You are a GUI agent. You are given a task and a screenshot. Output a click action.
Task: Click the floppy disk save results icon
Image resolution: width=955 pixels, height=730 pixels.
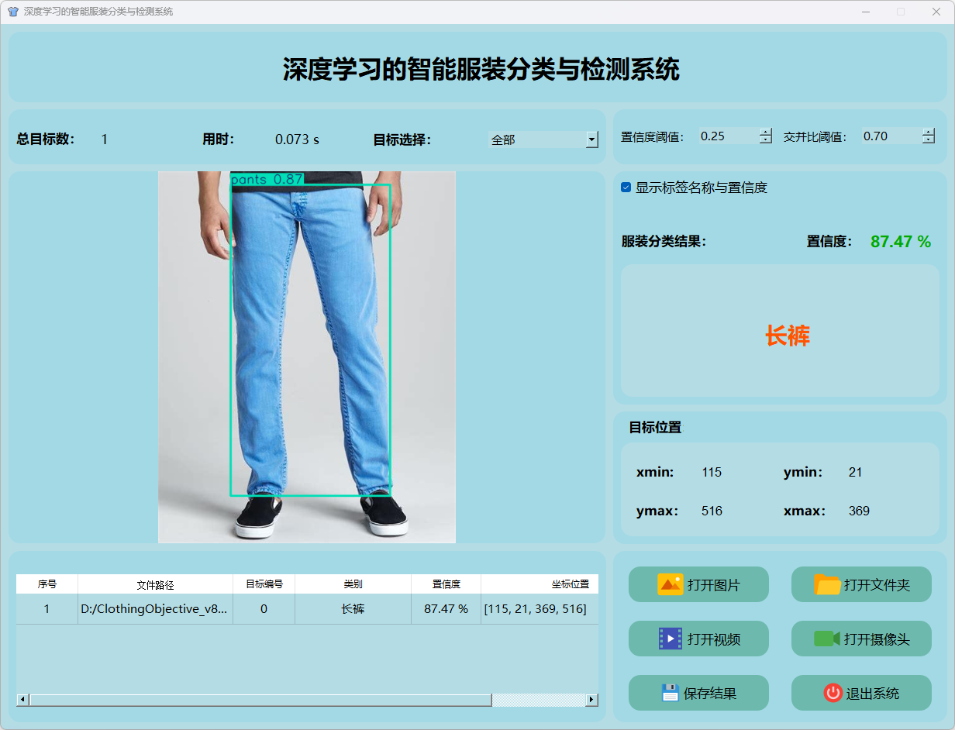pos(670,693)
